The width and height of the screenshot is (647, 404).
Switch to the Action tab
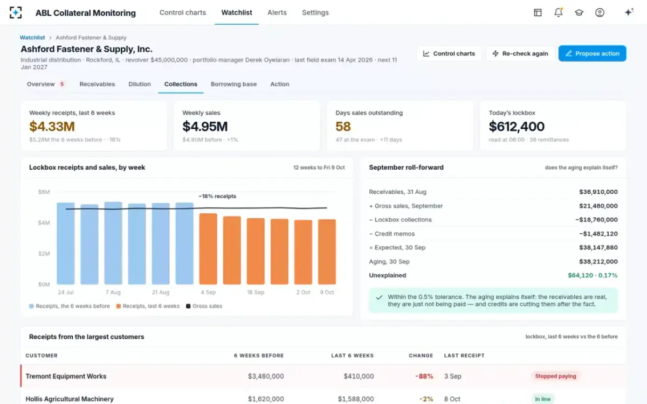[x=280, y=84]
